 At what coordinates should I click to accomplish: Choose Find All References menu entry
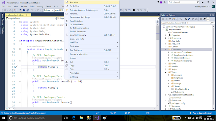(x=92, y=31)
